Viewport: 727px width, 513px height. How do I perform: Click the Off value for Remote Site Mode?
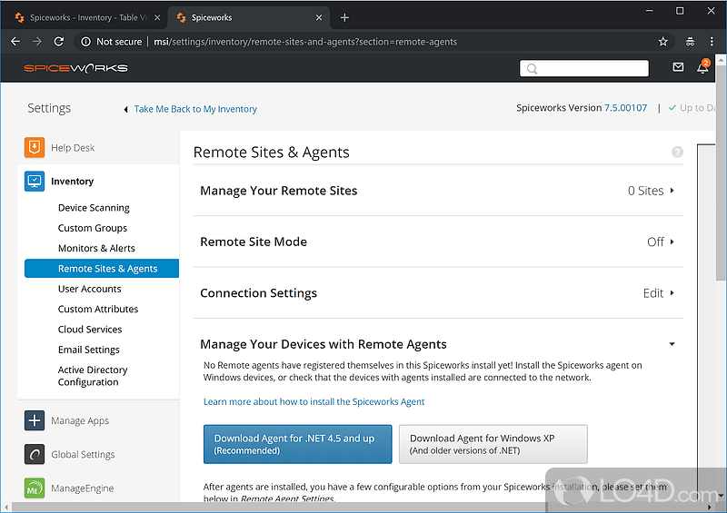655,242
